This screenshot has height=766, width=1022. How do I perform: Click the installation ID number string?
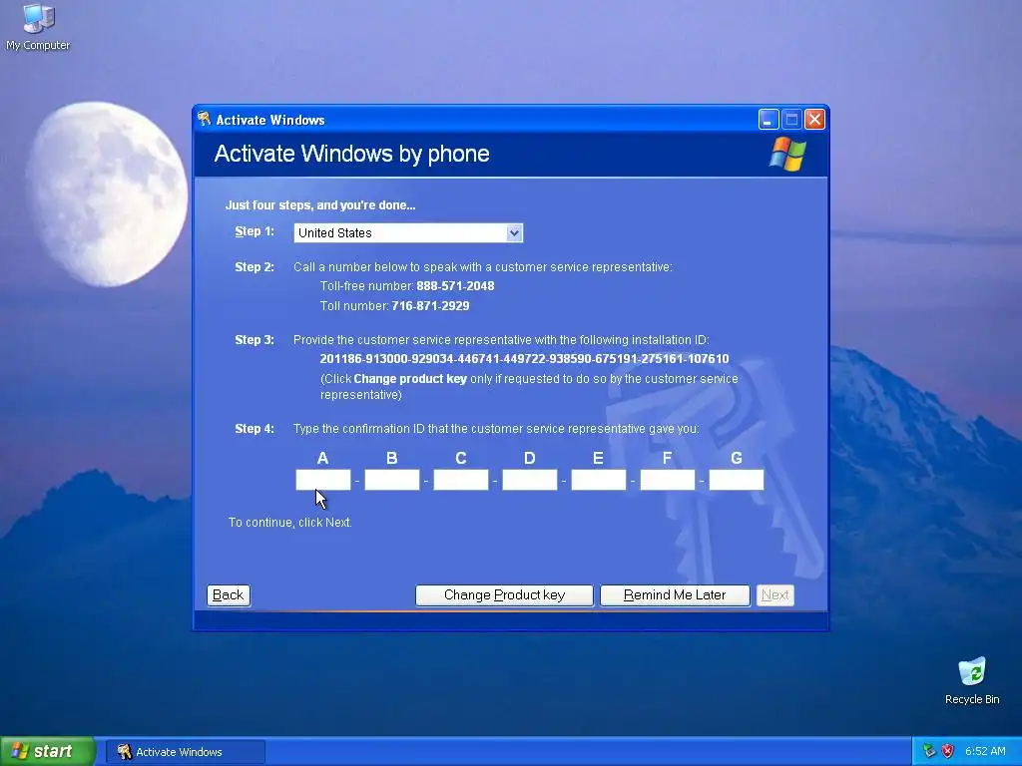pyautogui.click(x=524, y=359)
